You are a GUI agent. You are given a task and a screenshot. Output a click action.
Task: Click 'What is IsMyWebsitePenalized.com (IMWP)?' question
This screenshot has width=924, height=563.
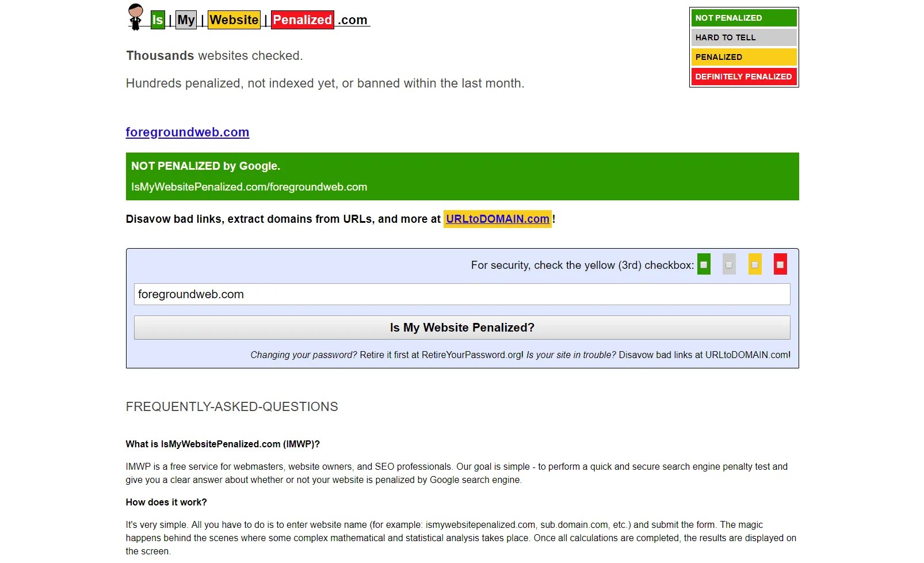click(x=223, y=444)
